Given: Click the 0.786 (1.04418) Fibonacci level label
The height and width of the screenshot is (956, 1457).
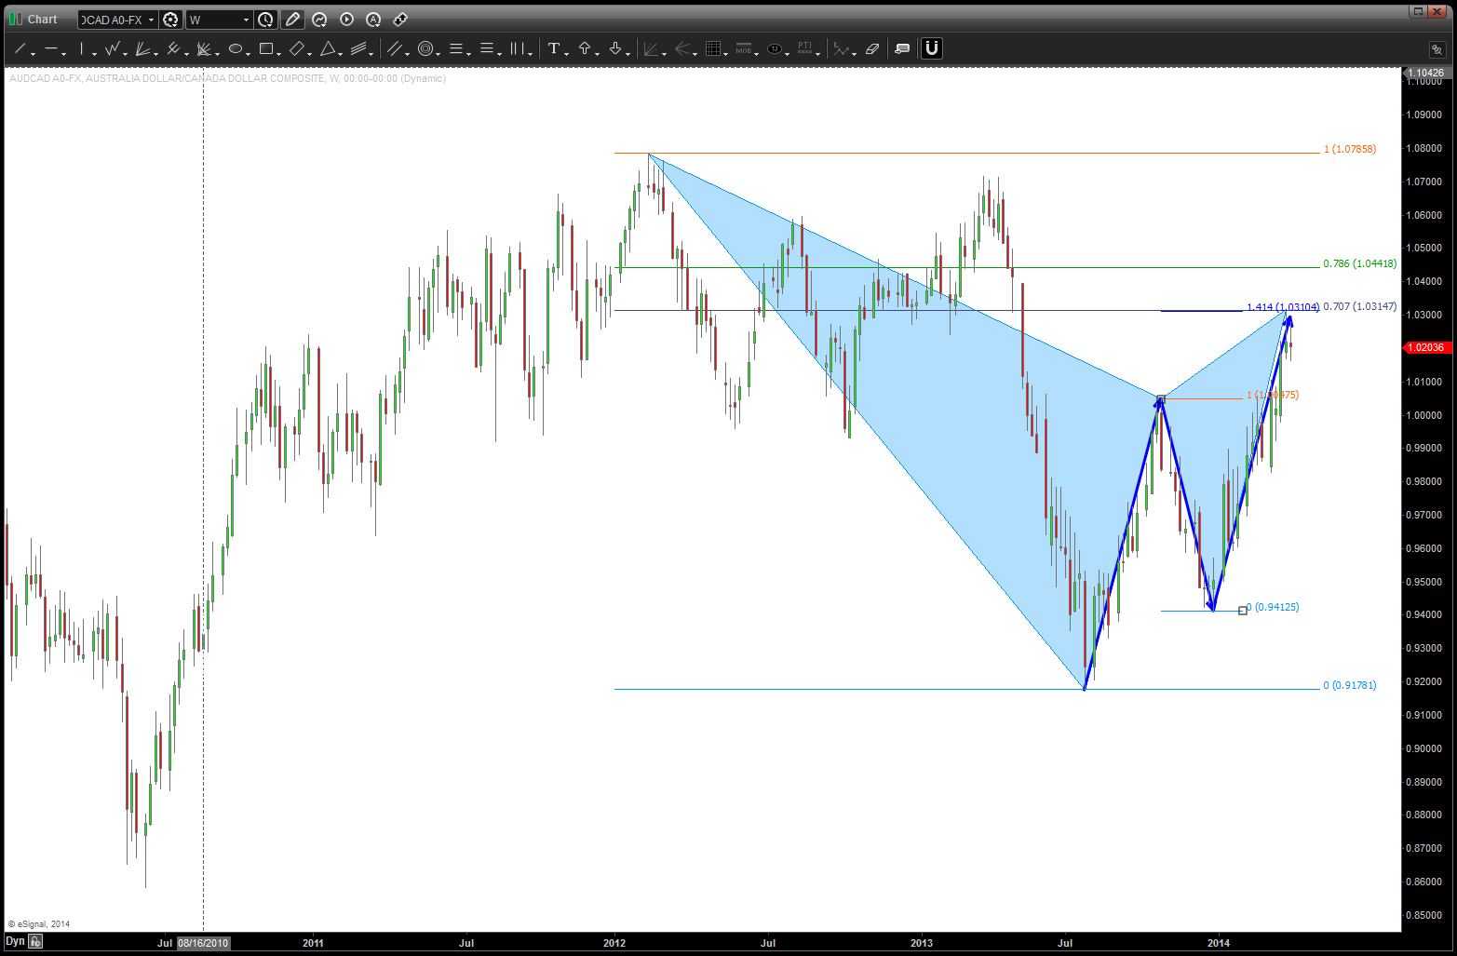Looking at the screenshot, I should click(x=1359, y=264).
